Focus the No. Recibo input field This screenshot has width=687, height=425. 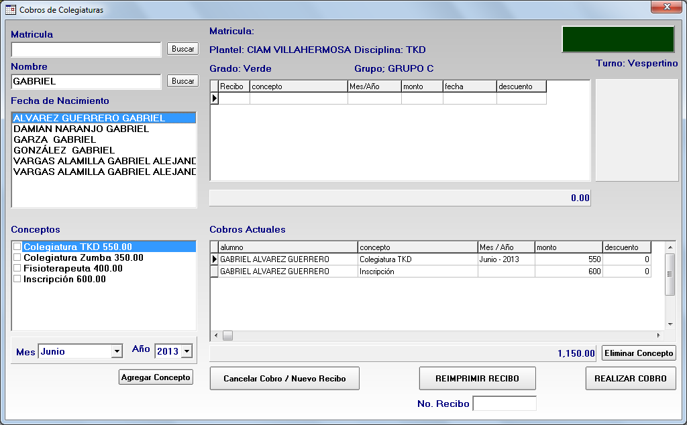pyautogui.click(x=505, y=404)
